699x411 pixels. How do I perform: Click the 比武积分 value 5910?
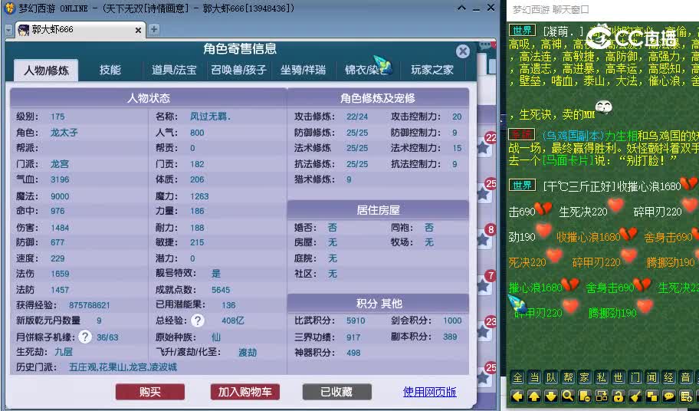click(x=356, y=321)
